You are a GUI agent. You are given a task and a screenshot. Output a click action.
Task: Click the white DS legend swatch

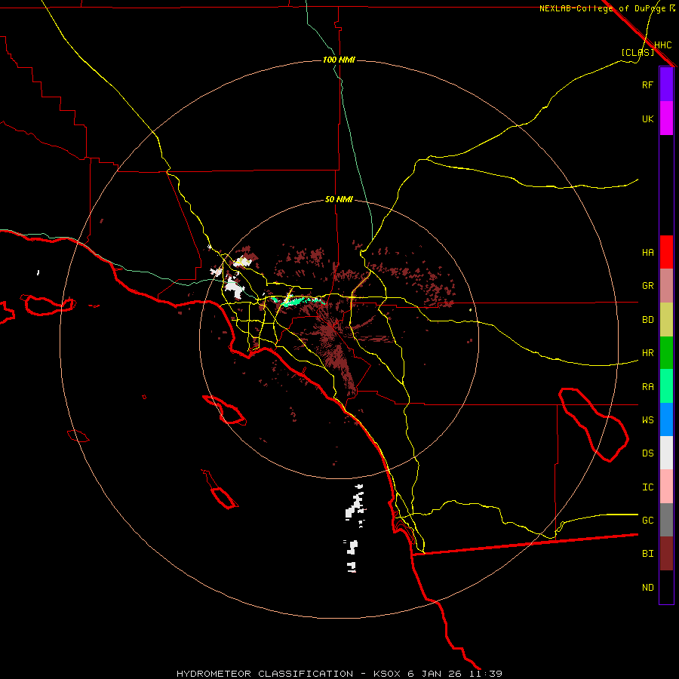pyautogui.click(x=666, y=453)
